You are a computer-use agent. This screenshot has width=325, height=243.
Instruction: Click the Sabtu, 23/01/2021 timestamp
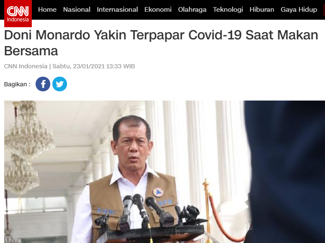coord(94,66)
